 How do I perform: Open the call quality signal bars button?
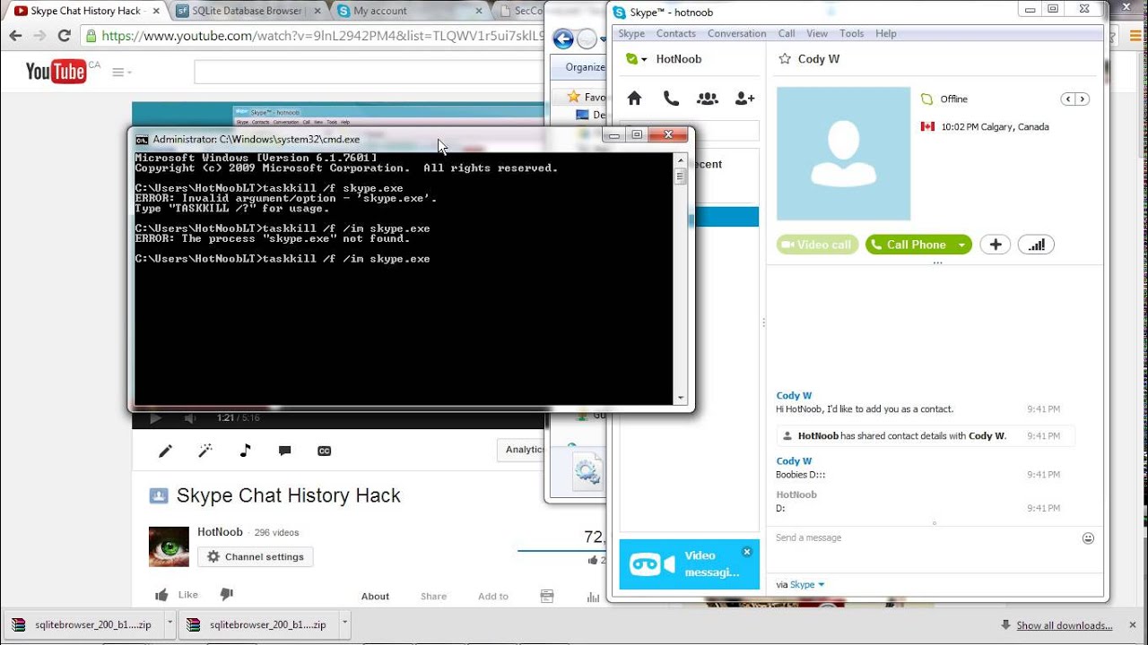pyautogui.click(x=1036, y=245)
